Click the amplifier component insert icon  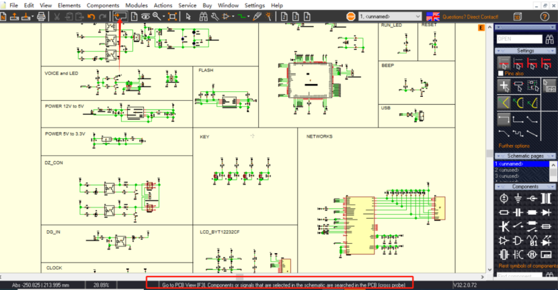[226, 16]
